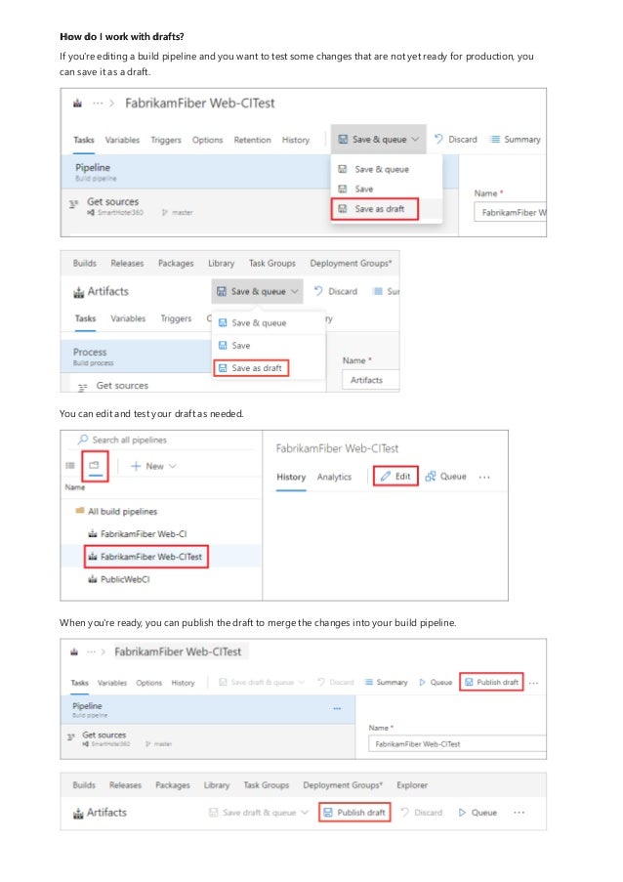
Task: Click Summary in the toolbar with Retention tab
Action: (x=516, y=139)
